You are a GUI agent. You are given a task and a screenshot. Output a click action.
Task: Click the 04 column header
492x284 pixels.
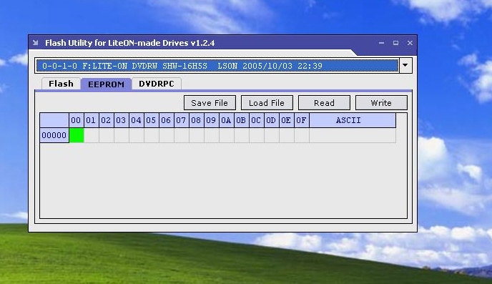[137, 120]
